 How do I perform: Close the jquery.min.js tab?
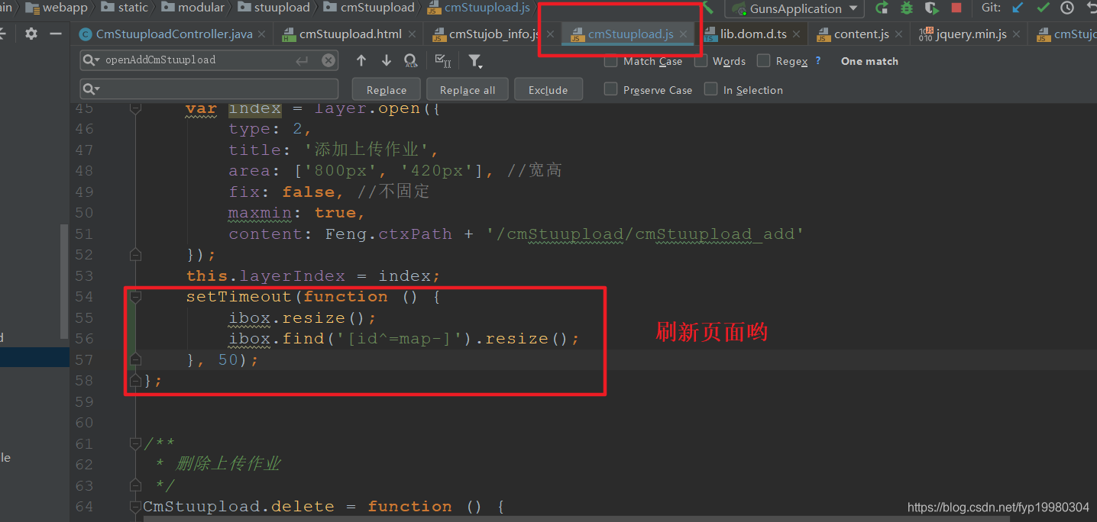pyautogui.click(x=1016, y=34)
